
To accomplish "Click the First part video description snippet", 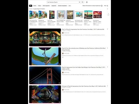I will (x=84, y=92).
